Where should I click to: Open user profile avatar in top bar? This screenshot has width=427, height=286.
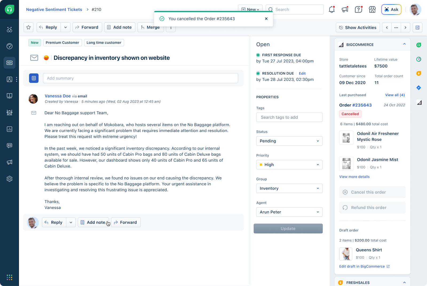pos(415,10)
